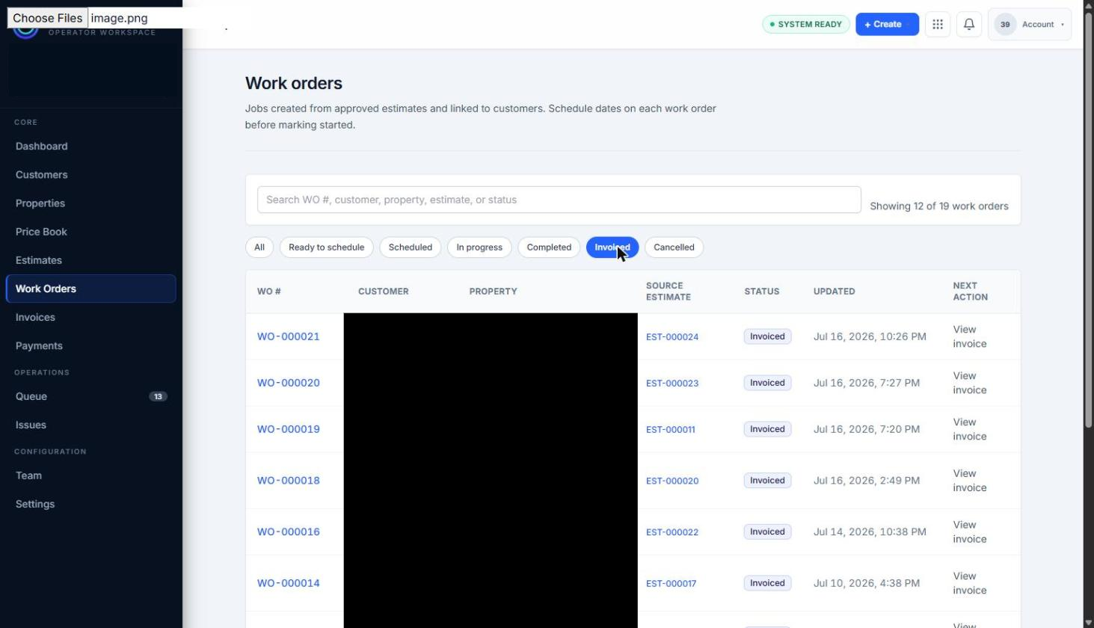Screen dimensions: 1094x628
Task: Click the WO # column header
Action: [x=269, y=292]
